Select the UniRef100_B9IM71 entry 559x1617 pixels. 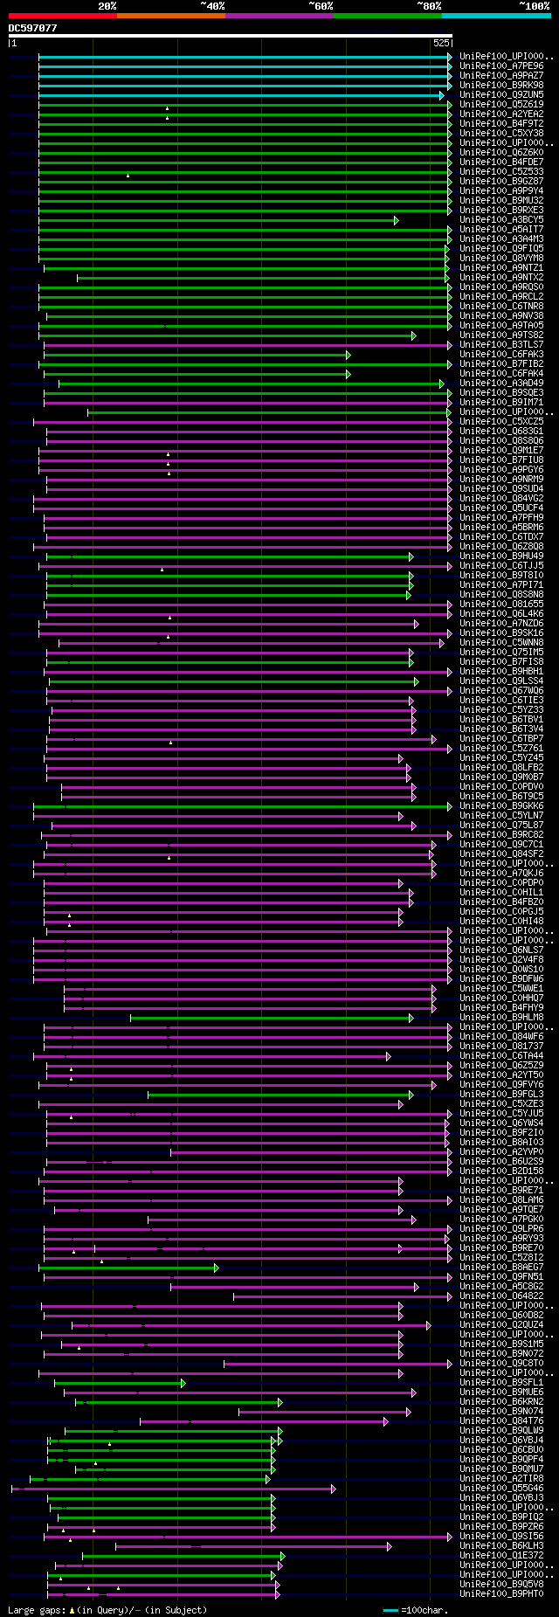501,403
